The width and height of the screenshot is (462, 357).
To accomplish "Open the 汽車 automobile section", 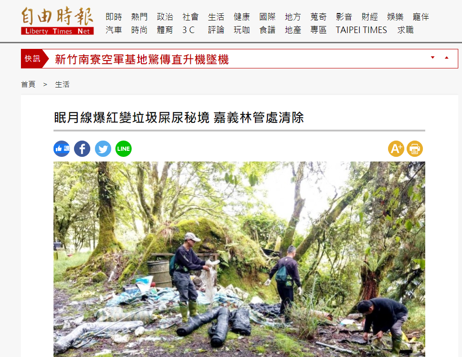I will pyautogui.click(x=114, y=30).
